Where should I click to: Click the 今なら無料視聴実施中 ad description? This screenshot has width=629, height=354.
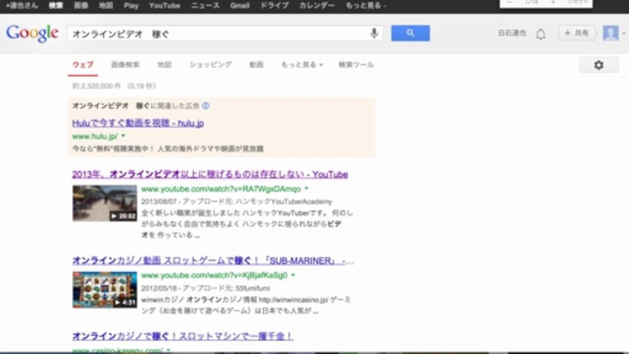[168, 148]
